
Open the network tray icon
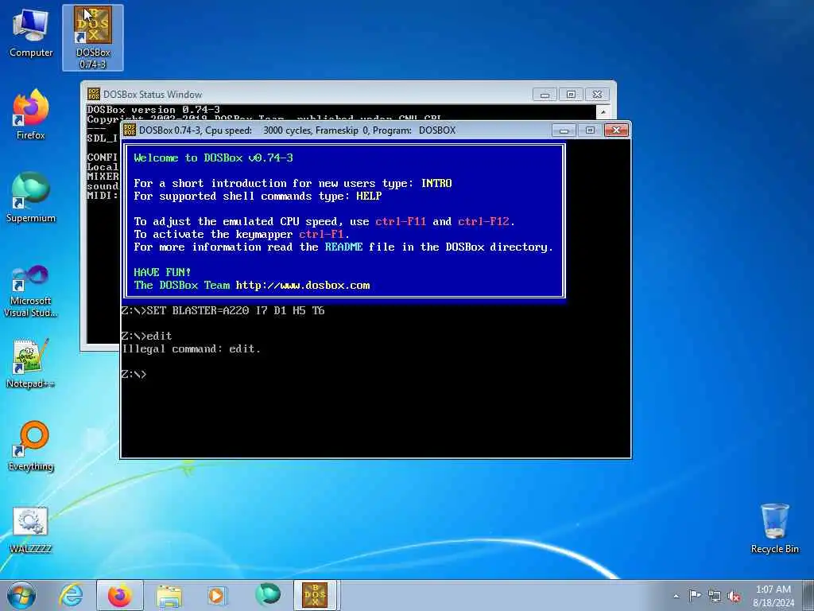715,596
